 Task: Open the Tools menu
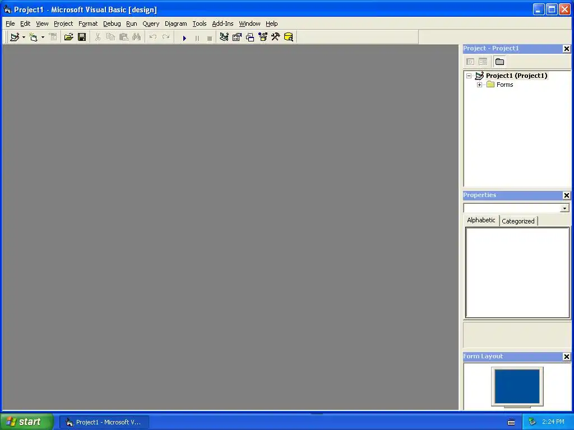point(200,24)
